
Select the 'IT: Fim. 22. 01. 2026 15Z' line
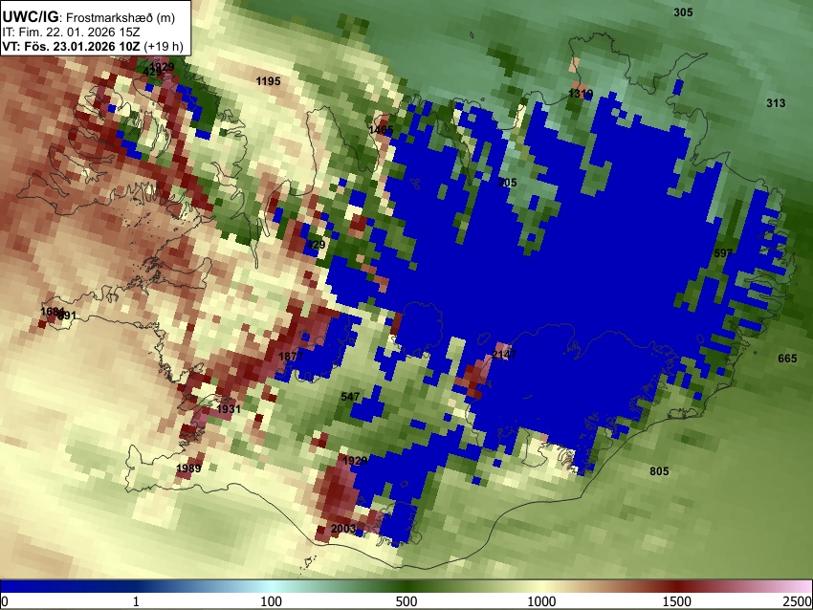tap(71, 33)
